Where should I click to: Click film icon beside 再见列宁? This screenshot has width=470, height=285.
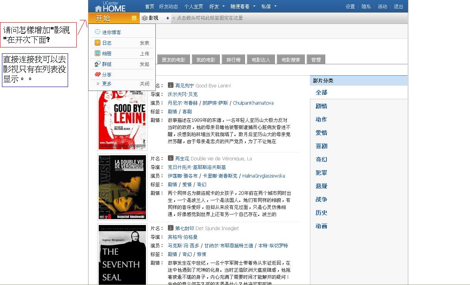[x=171, y=85]
